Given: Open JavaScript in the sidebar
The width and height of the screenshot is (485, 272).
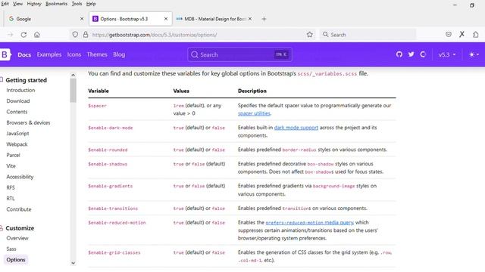Looking at the screenshot, I should pyautogui.click(x=17, y=134).
